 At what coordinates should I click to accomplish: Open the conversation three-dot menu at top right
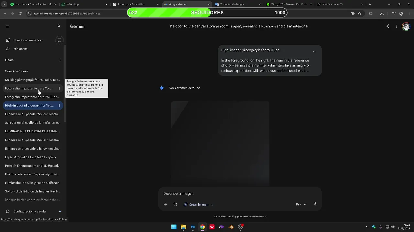click(x=397, y=26)
